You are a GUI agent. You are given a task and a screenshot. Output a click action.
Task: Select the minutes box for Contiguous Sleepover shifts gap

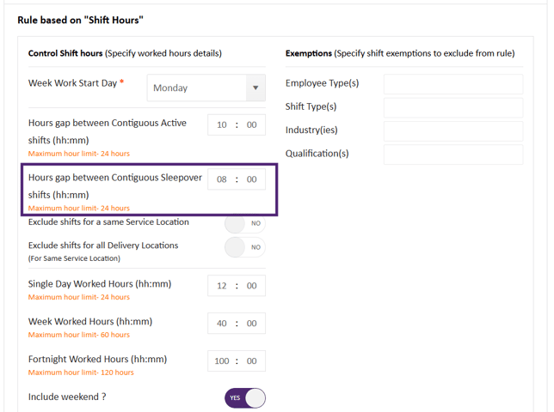coord(251,179)
